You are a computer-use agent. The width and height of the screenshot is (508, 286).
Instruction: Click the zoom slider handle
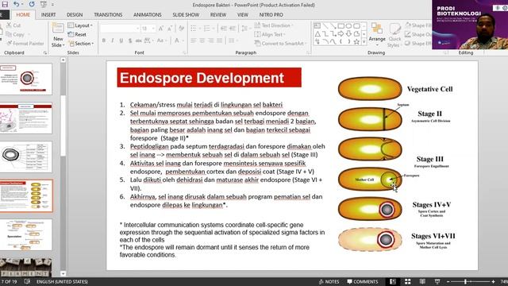point(465,281)
